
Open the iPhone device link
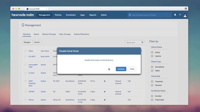pyautogui.click(x=31, y=100)
